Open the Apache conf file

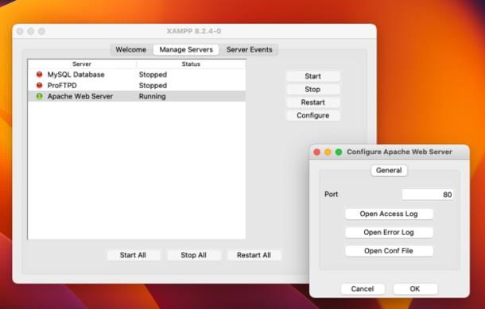coord(389,251)
